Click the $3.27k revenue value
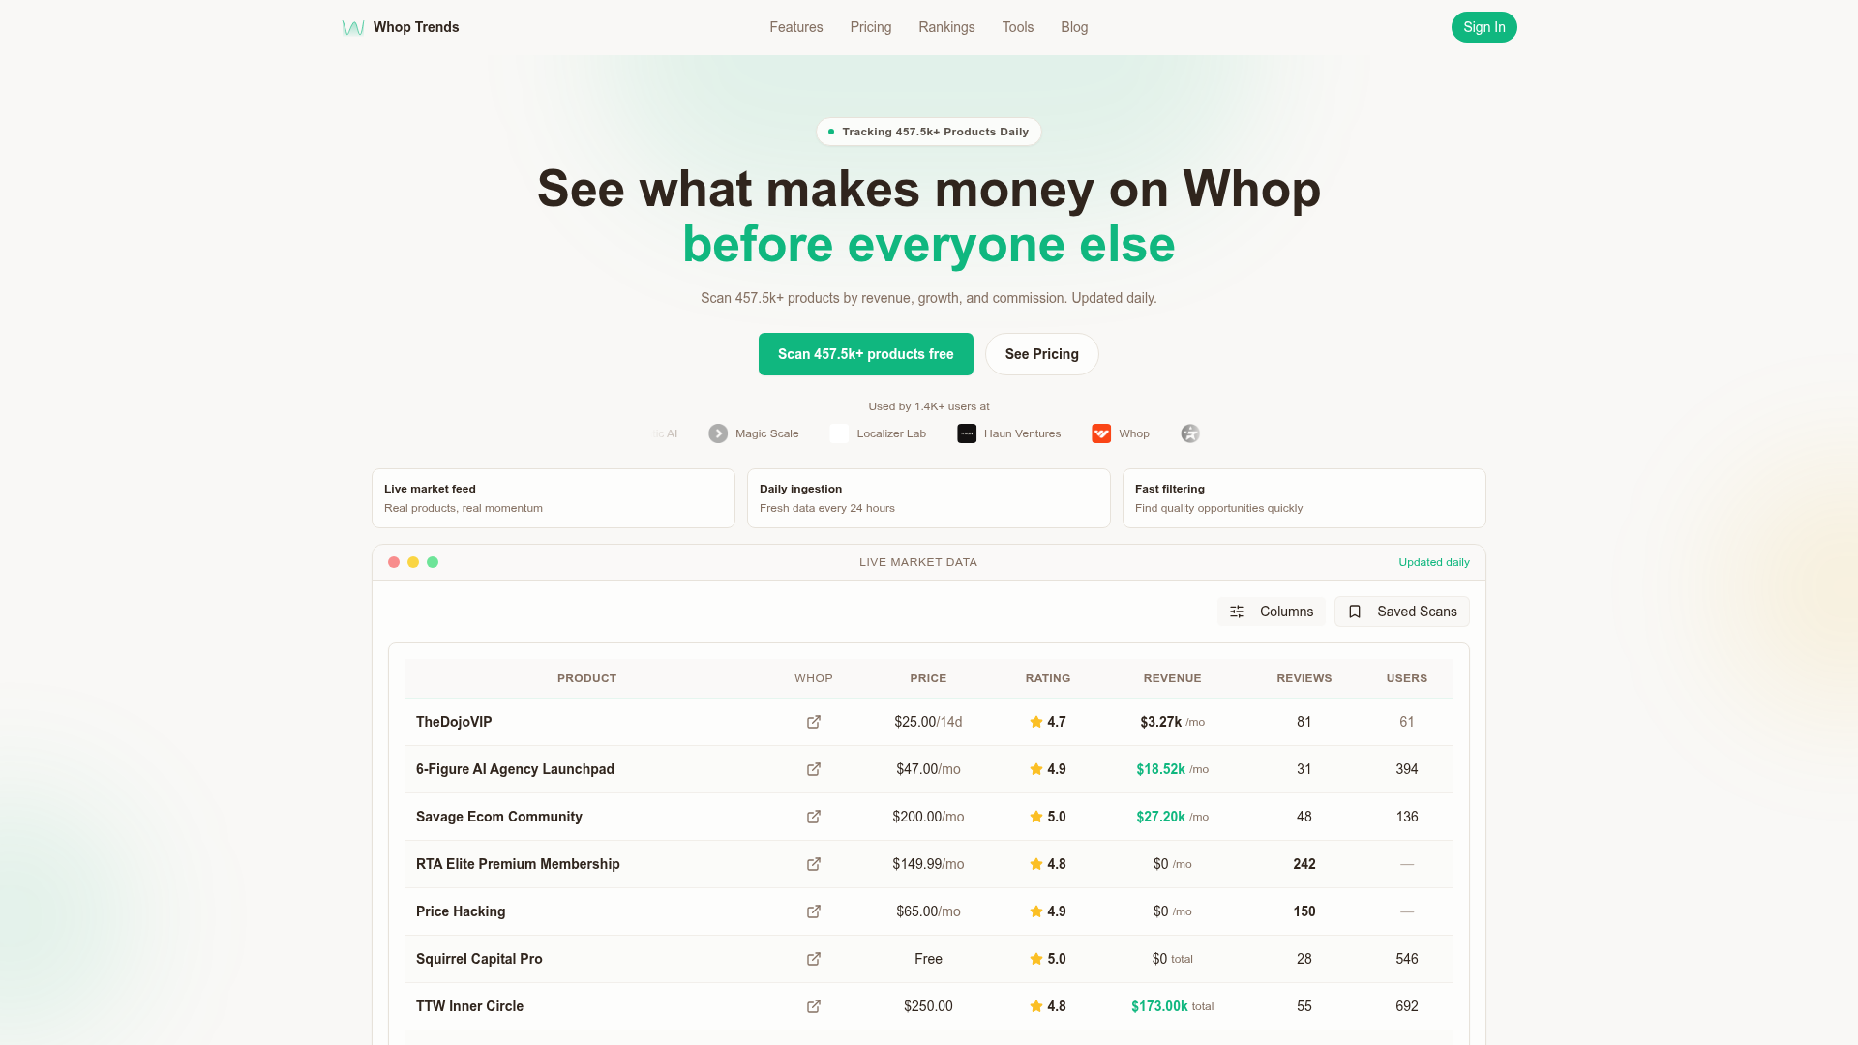The width and height of the screenshot is (1858, 1045). [1160, 722]
